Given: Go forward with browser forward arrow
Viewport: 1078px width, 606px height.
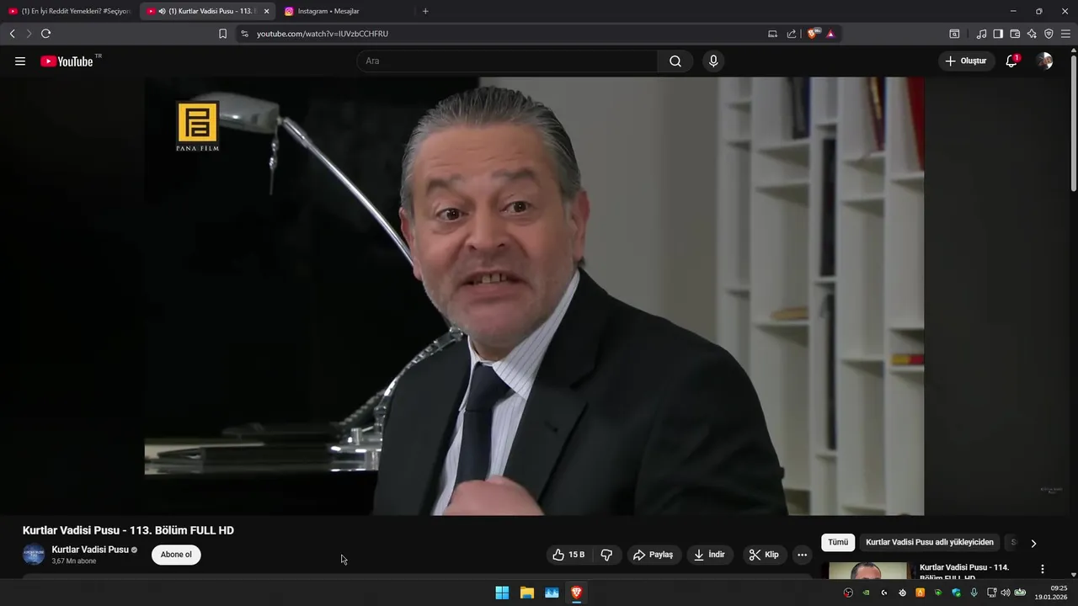Looking at the screenshot, I should pyautogui.click(x=29, y=34).
